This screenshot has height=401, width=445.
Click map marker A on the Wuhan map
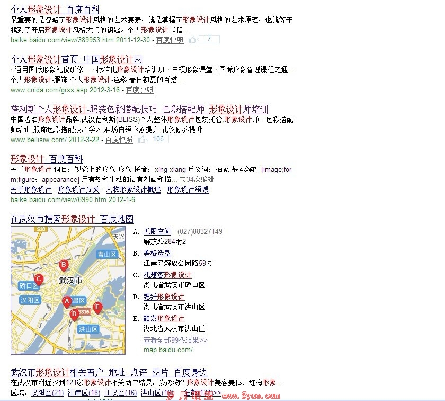pos(67,302)
